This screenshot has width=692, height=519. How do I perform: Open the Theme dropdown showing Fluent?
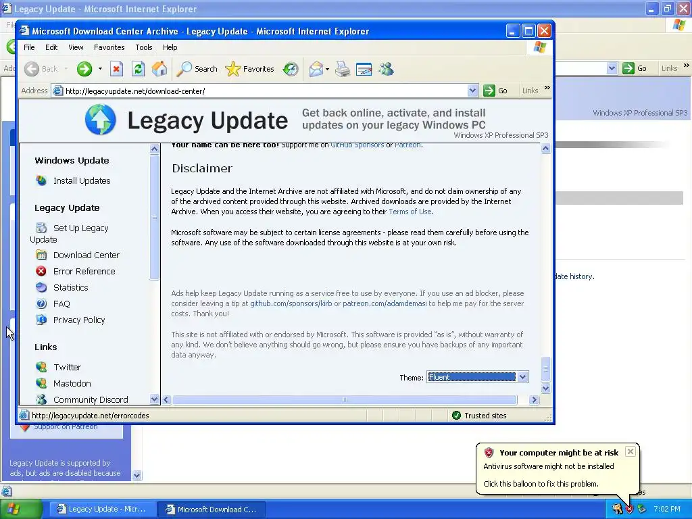point(478,377)
